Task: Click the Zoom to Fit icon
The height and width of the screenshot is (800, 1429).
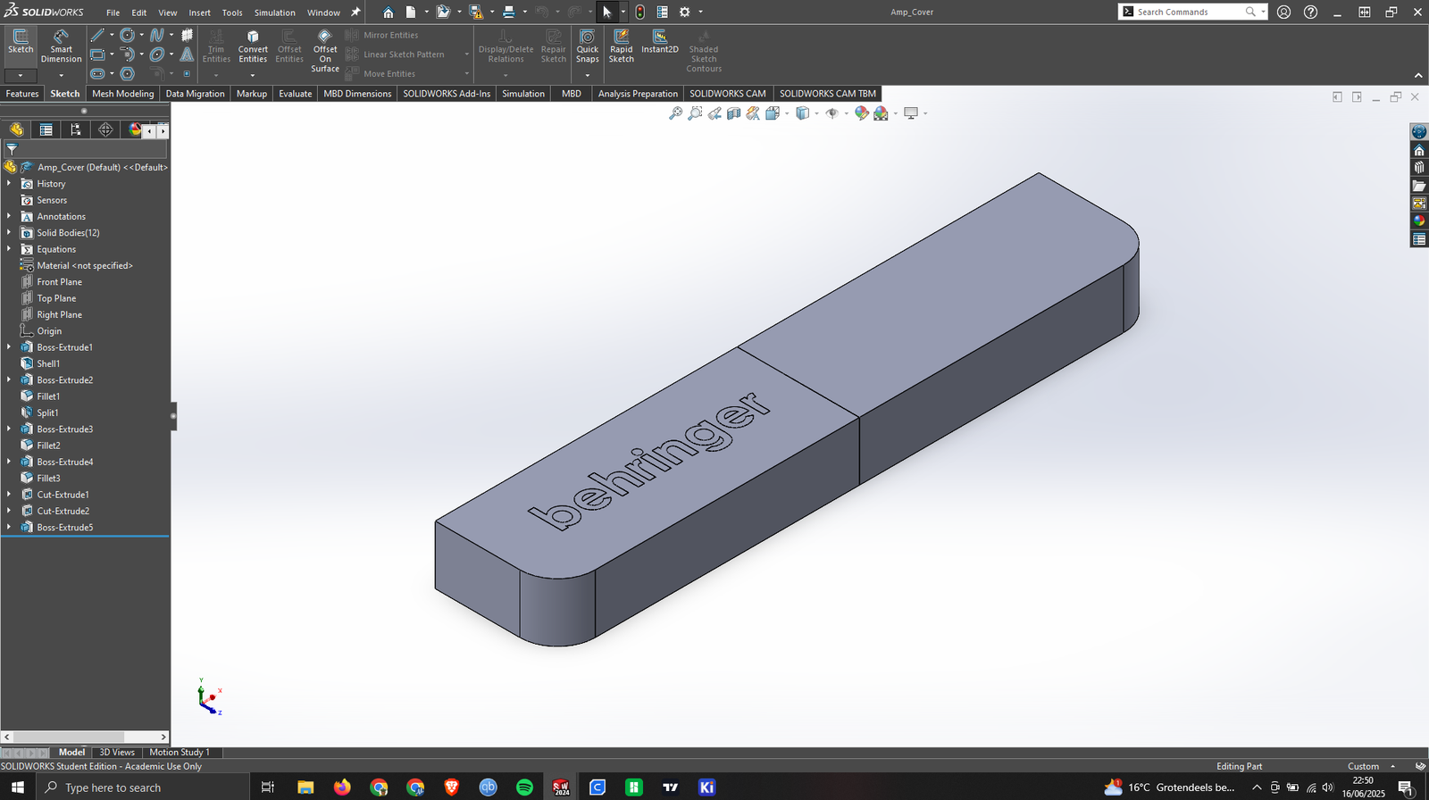Action: tap(675, 113)
